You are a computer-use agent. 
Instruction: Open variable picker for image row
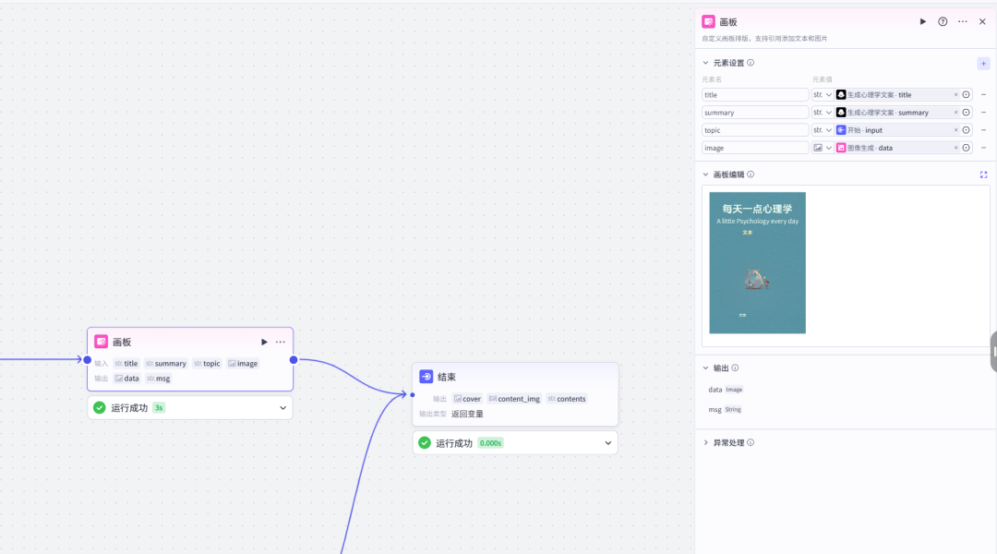[x=966, y=149]
